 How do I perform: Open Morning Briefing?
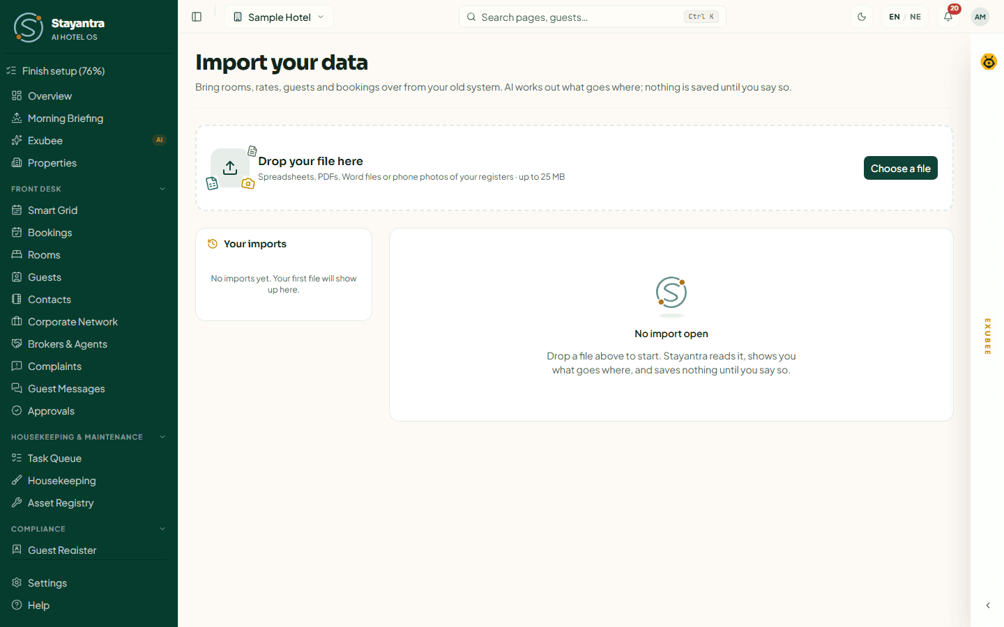[x=89, y=118]
